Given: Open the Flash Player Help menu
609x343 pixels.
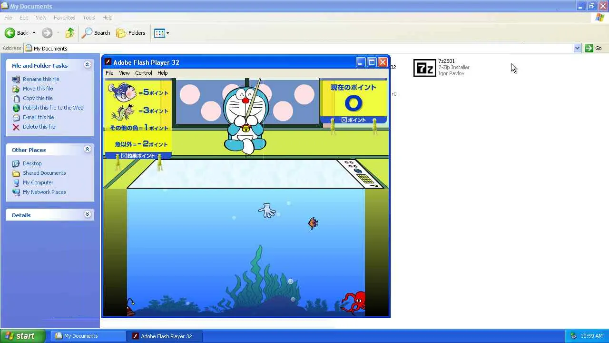Looking at the screenshot, I should tap(162, 73).
